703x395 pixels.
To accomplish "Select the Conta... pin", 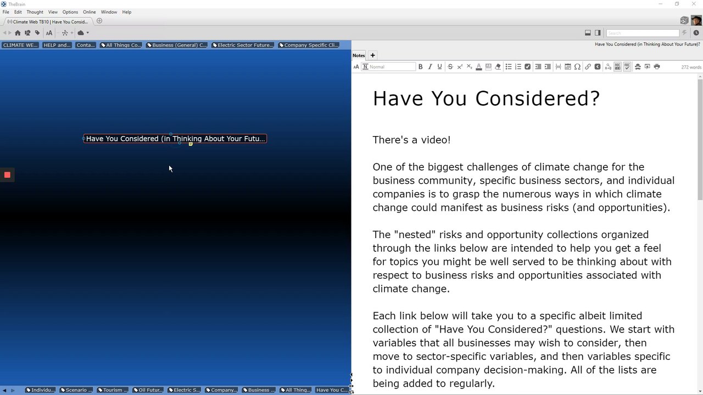I will 86,45.
